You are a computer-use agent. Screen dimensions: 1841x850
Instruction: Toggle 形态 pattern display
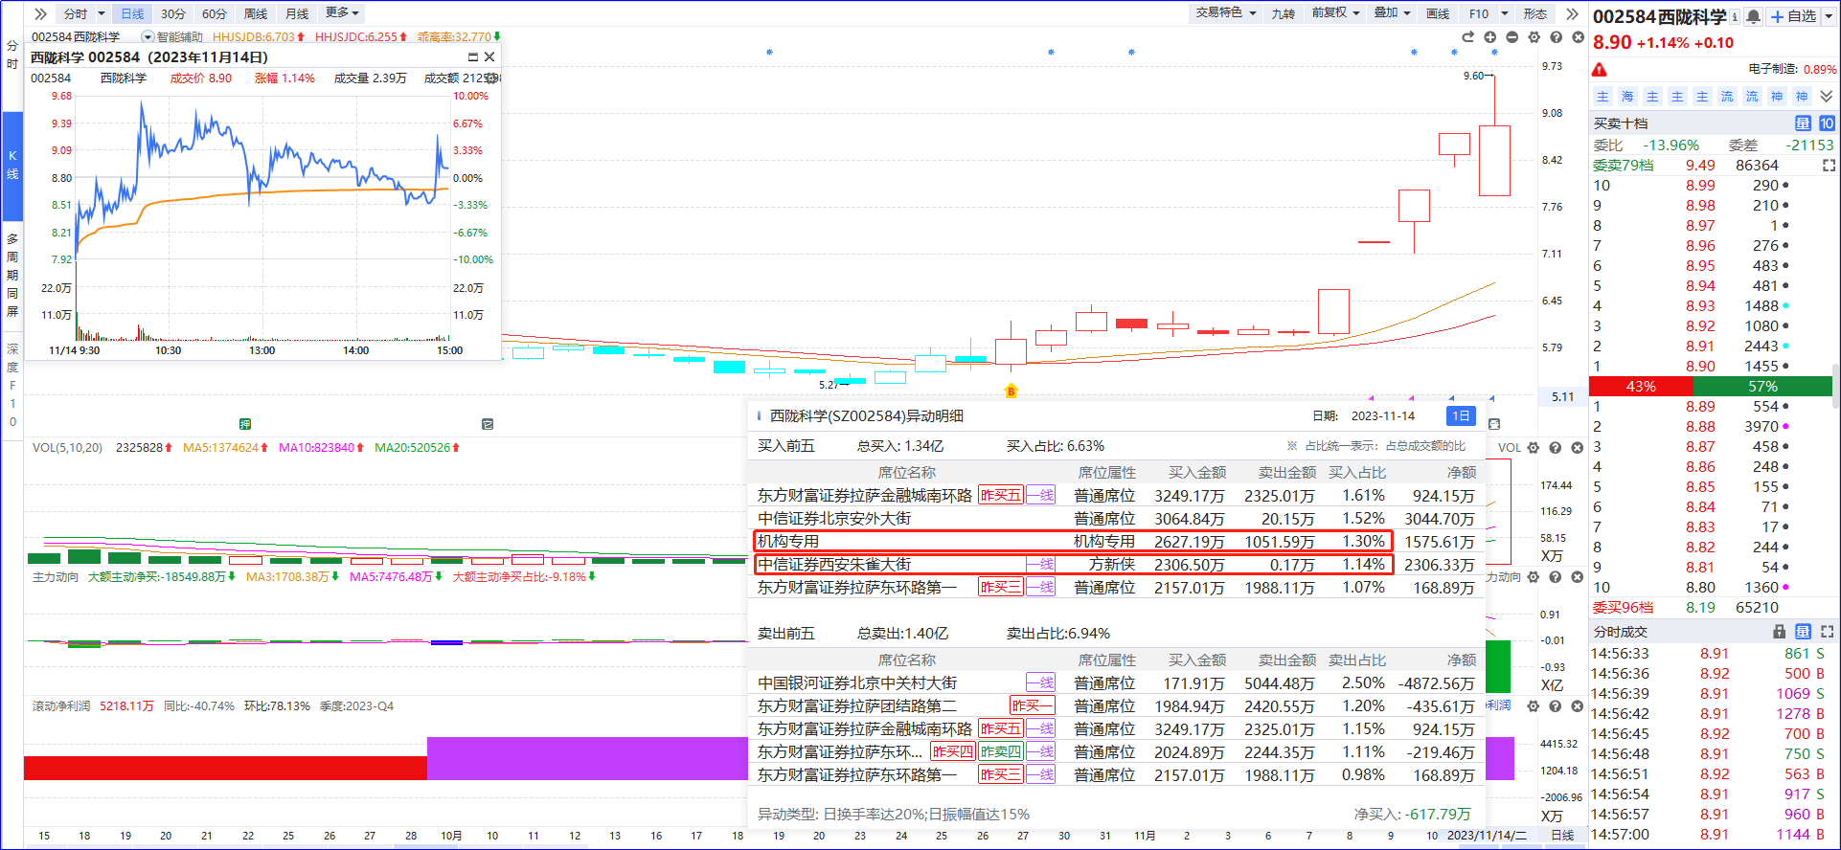pyautogui.click(x=1535, y=13)
